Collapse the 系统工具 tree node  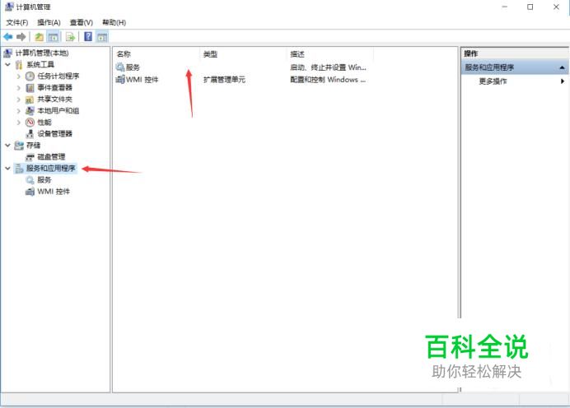[7, 65]
